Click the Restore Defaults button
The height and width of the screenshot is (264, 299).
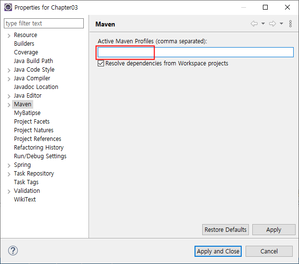(x=225, y=229)
